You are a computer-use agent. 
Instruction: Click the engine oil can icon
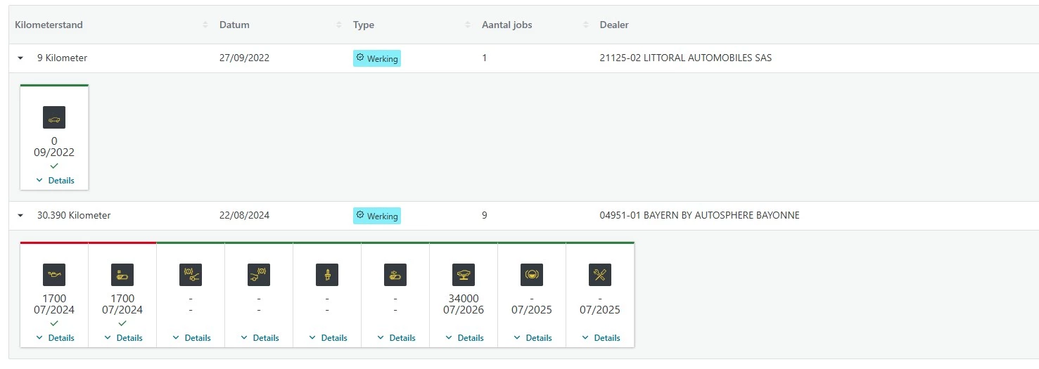pyautogui.click(x=54, y=275)
